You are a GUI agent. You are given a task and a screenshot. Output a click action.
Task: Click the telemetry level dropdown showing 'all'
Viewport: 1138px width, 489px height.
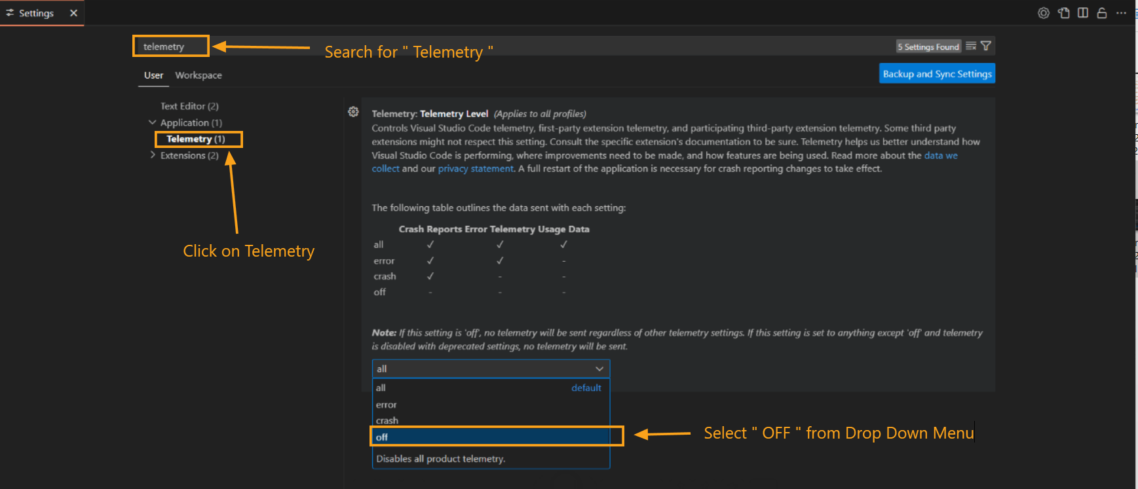[491, 369]
